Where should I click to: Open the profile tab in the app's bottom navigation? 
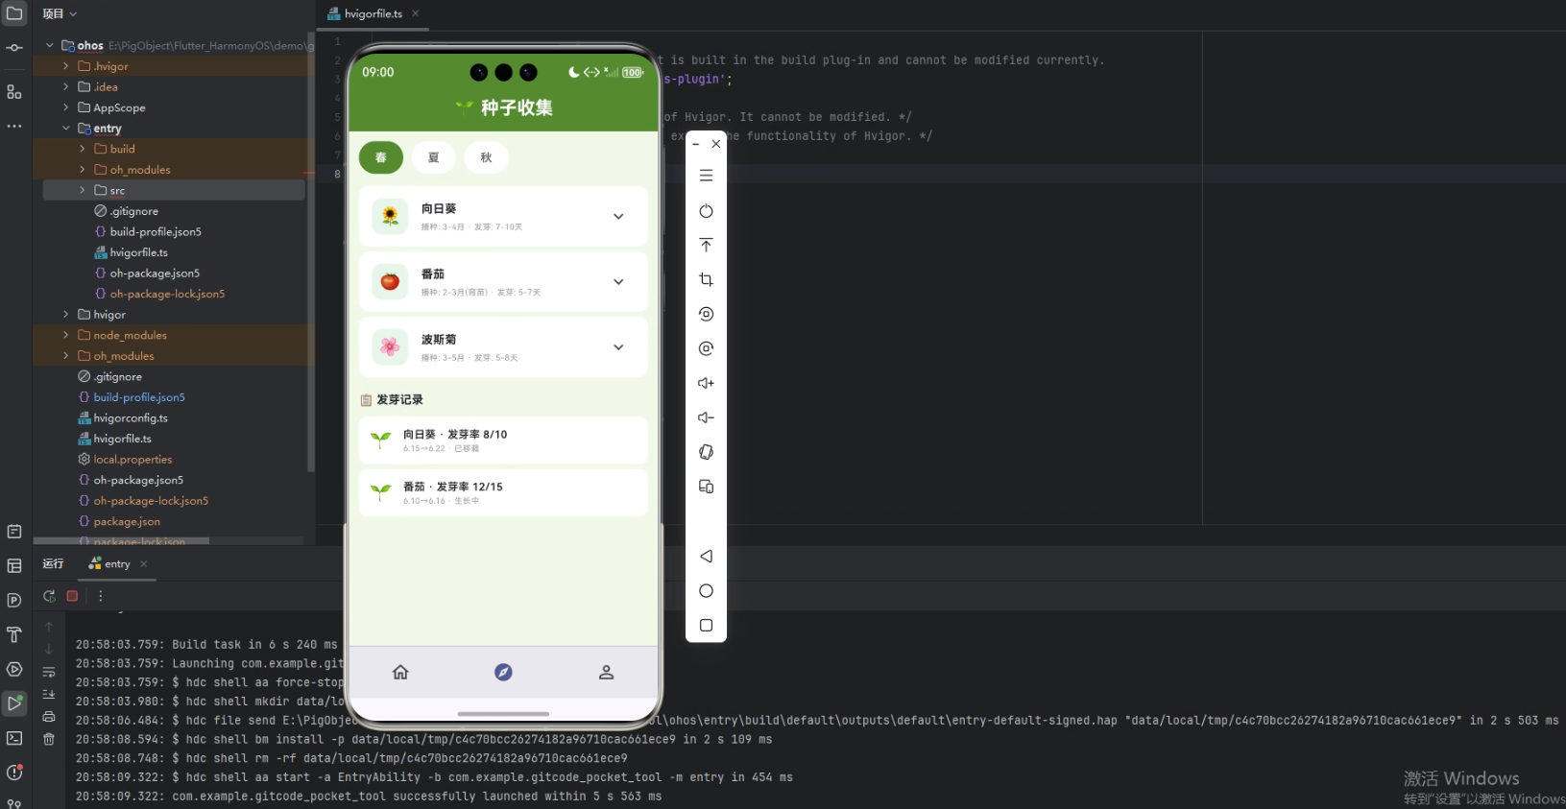(606, 672)
